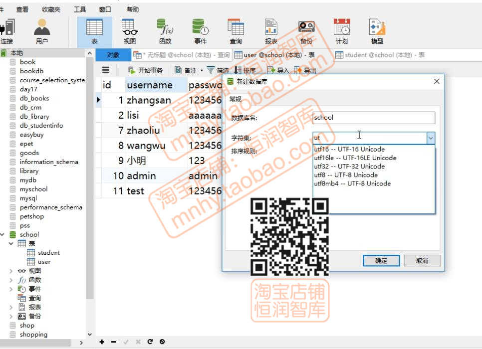This screenshot has height=349, width=482.
Task: Expand the 事件 node under school
Action: pyautogui.click(x=11, y=289)
